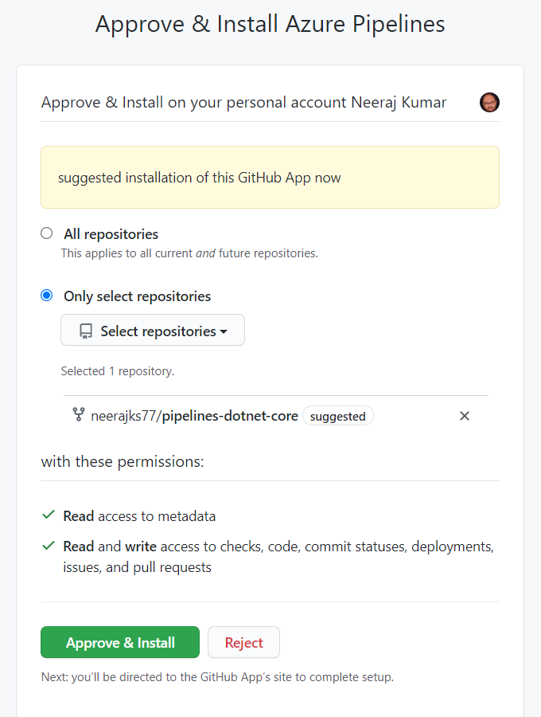Click 'This applies to all current and future repositories' text
Viewport: 541px width, 717px height.
coord(189,253)
